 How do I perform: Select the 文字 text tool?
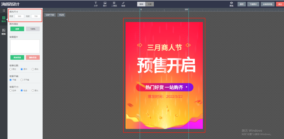[96, 4]
